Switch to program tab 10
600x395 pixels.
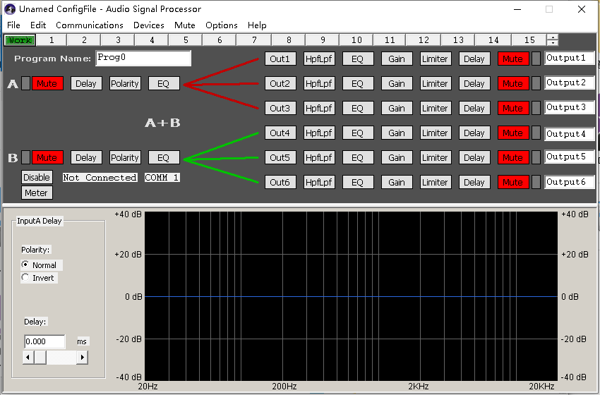coord(356,39)
